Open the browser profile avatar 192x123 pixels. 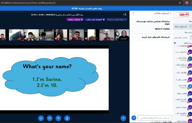click(x=187, y=3)
